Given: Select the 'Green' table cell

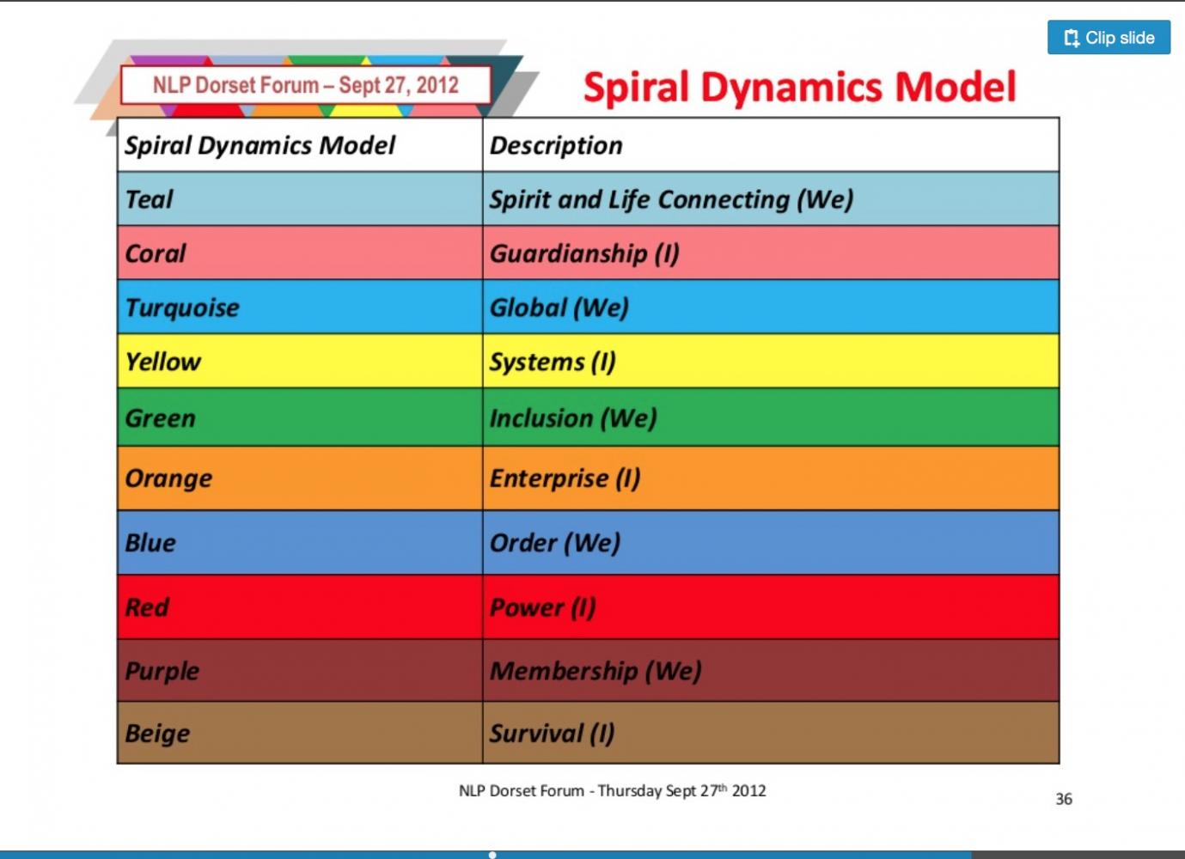Looking at the screenshot, I should click(300, 417).
